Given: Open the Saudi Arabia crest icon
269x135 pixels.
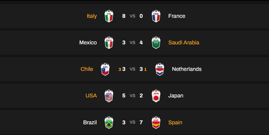Looking at the screenshot, I should [x=156, y=43].
